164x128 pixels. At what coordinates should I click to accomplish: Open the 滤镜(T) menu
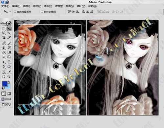[x=59, y=6]
